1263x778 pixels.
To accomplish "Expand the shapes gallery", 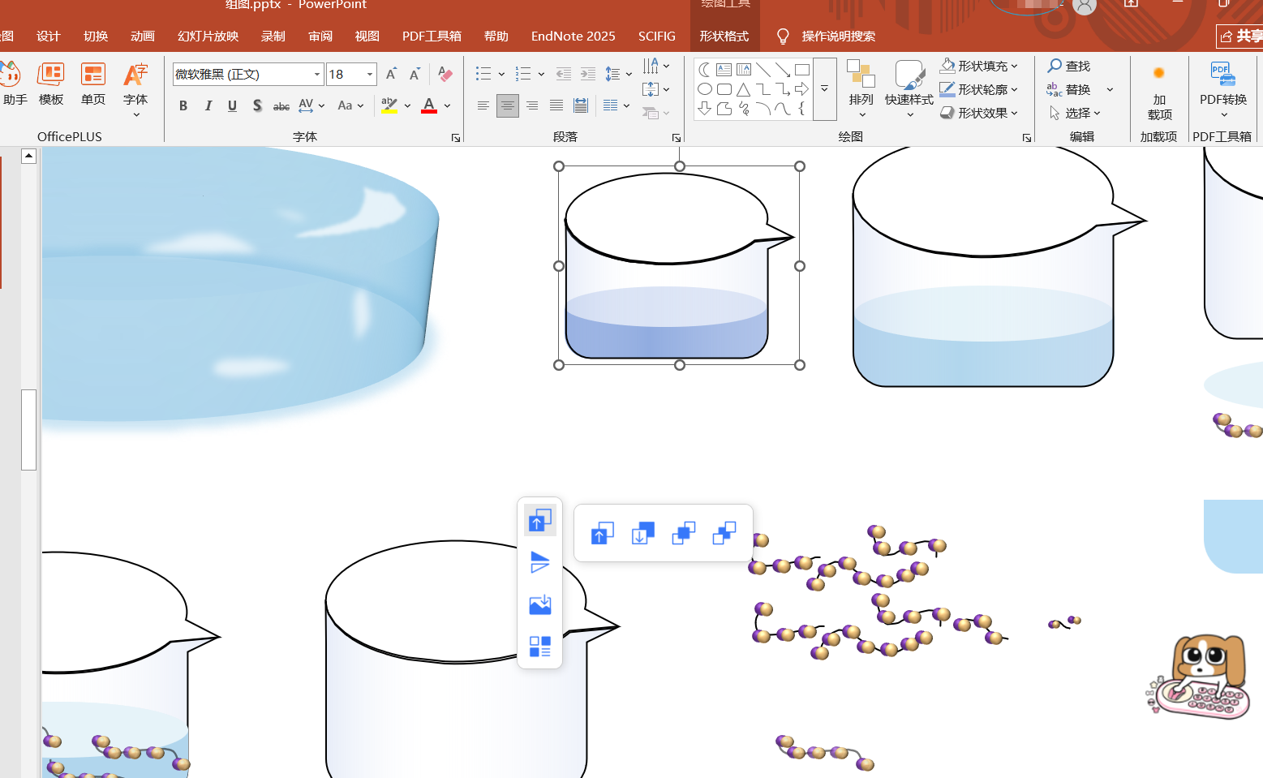I will [x=824, y=89].
